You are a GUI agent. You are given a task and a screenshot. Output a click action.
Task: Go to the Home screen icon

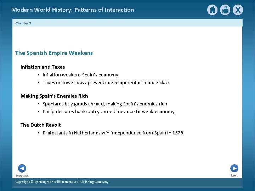pos(212,10)
